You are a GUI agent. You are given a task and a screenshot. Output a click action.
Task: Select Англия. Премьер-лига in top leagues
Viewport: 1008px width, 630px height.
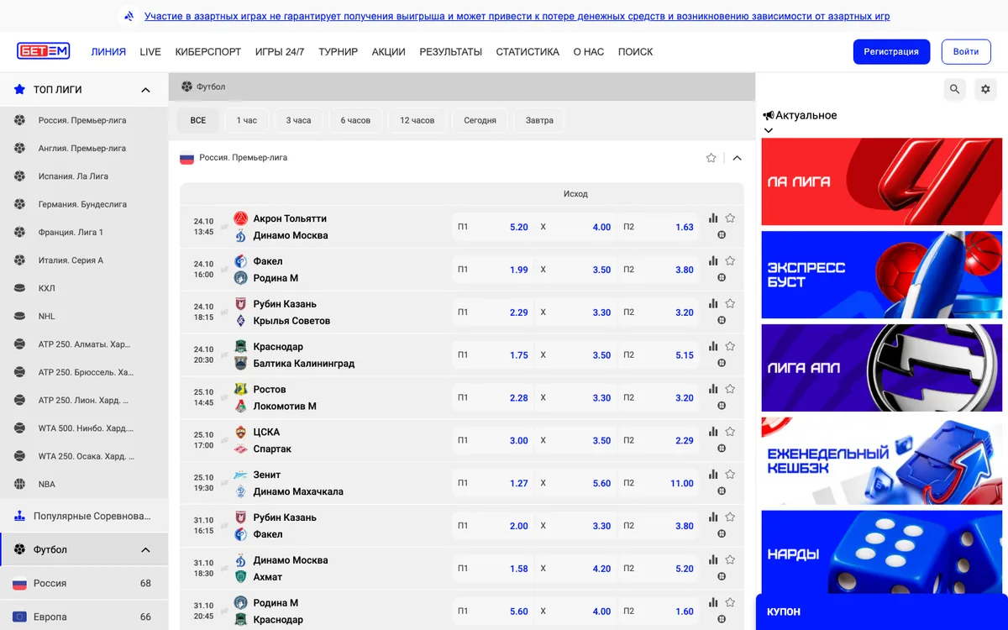tap(82, 148)
